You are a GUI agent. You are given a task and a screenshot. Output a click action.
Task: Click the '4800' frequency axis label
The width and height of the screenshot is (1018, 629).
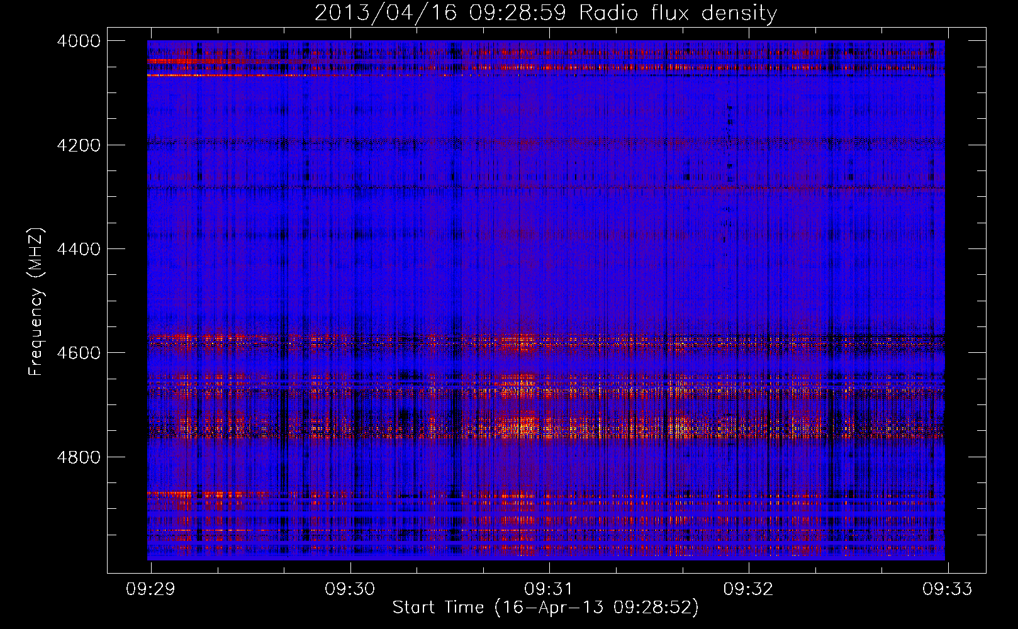[79, 457]
